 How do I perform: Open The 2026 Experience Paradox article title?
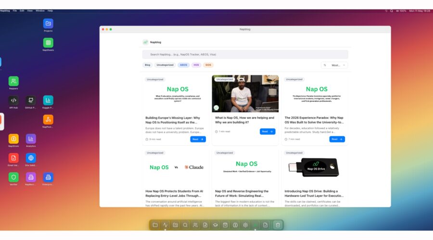[314, 120]
